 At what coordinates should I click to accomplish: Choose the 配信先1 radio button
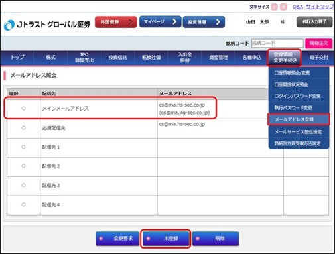pyautogui.click(x=23, y=147)
